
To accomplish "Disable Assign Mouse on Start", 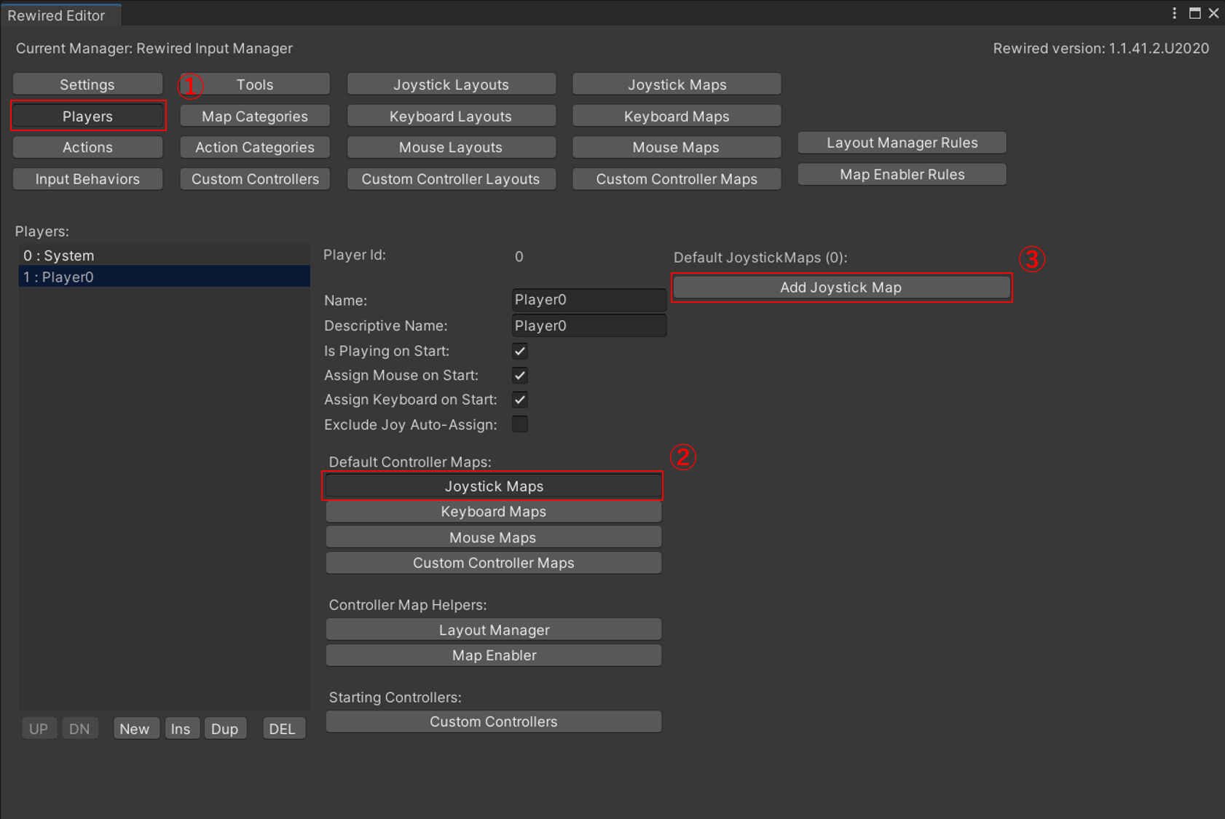I will tap(519, 375).
